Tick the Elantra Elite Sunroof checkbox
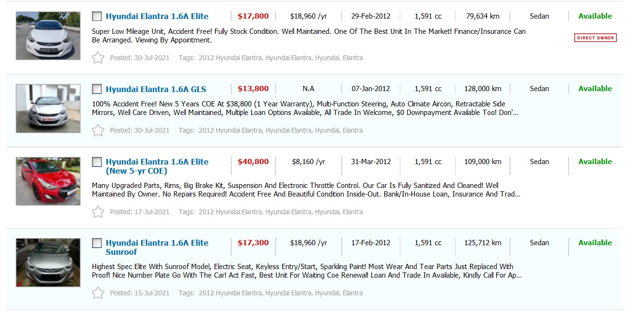This screenshot has width=632, height=312. (x=97, y=243)
